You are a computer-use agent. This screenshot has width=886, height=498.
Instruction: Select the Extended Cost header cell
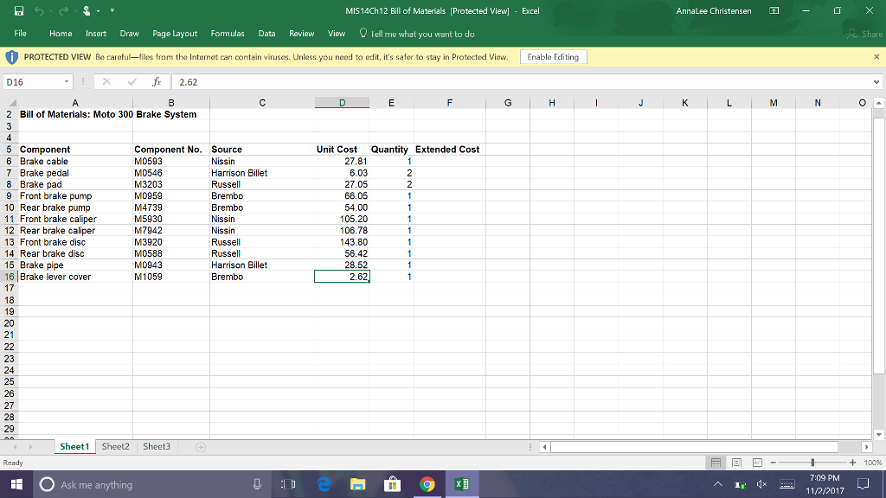pos(447,150)
